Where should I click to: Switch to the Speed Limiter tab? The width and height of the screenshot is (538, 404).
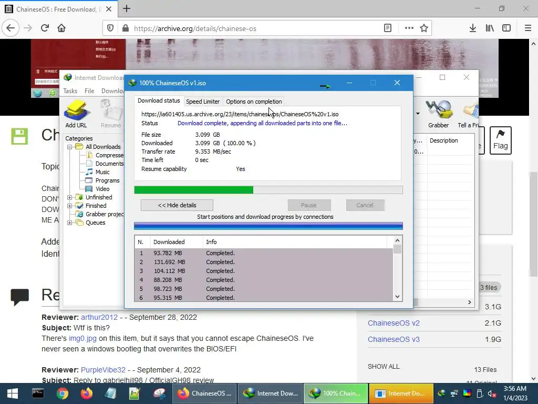point(202,102)
